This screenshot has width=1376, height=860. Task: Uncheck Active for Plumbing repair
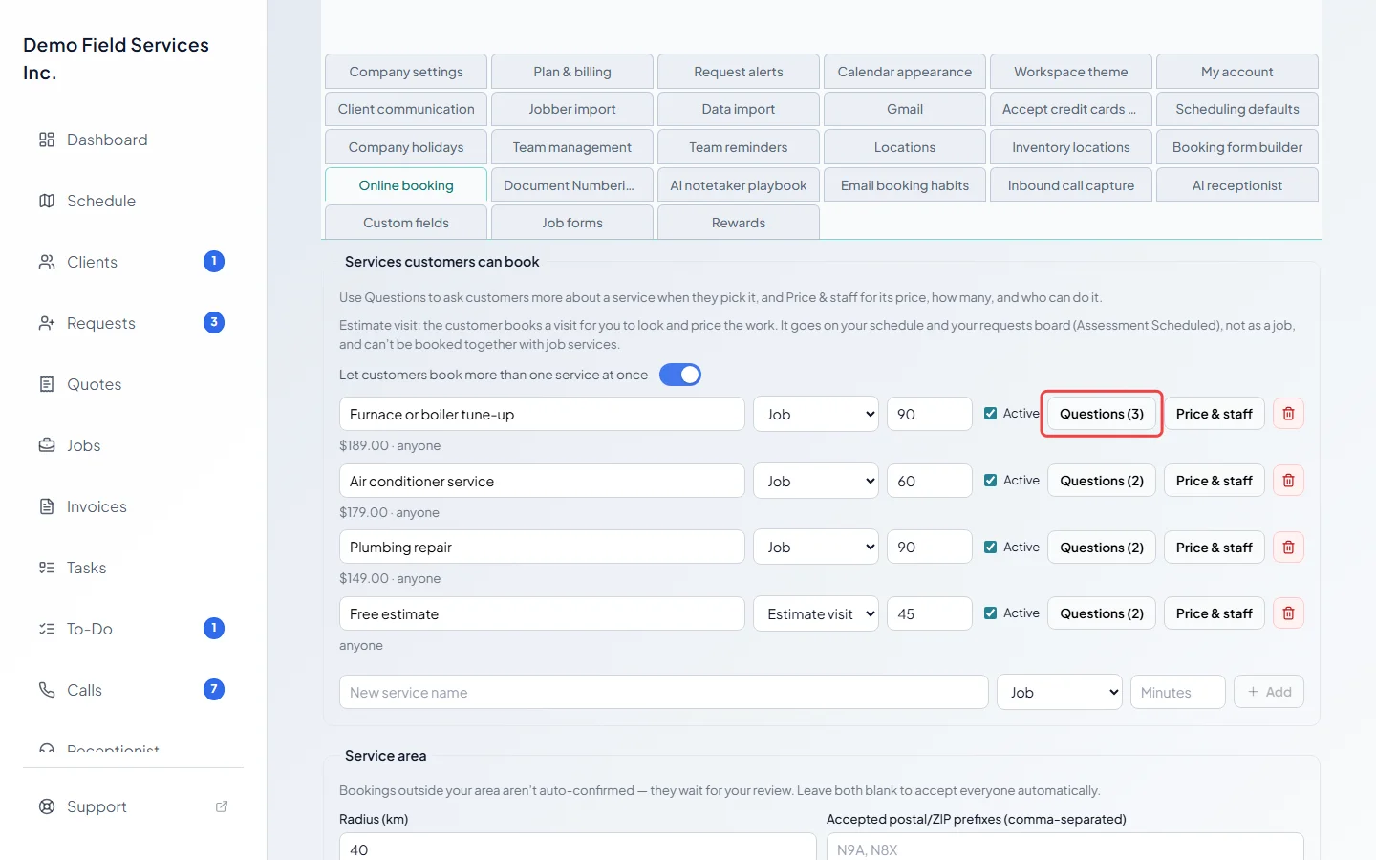pos(991,548)
